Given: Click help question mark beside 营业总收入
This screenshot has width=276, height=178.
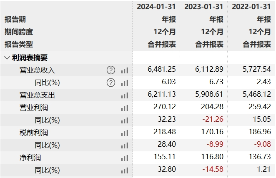Looking at the screenshot, I should (x=110, y=70).
